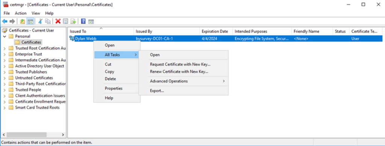Screen dimensions: 385x146
Task: Toggle Show/Hide Console Tree toolbar icon
Action: tap(30, 21)
